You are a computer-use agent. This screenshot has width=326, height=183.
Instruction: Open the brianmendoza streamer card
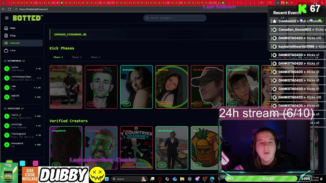(x=242, y=87)
